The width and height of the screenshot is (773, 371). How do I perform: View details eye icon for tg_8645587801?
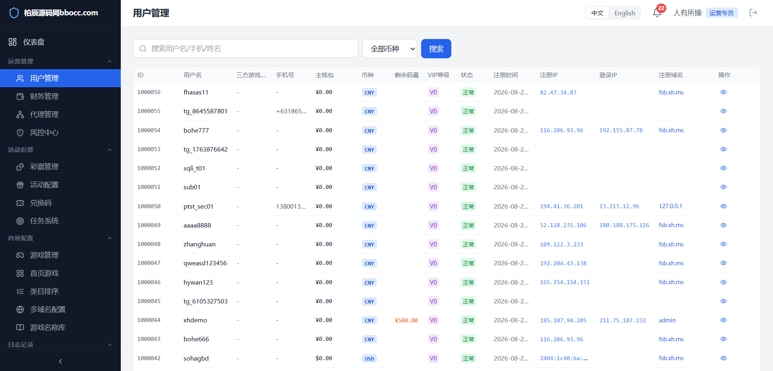723,111
